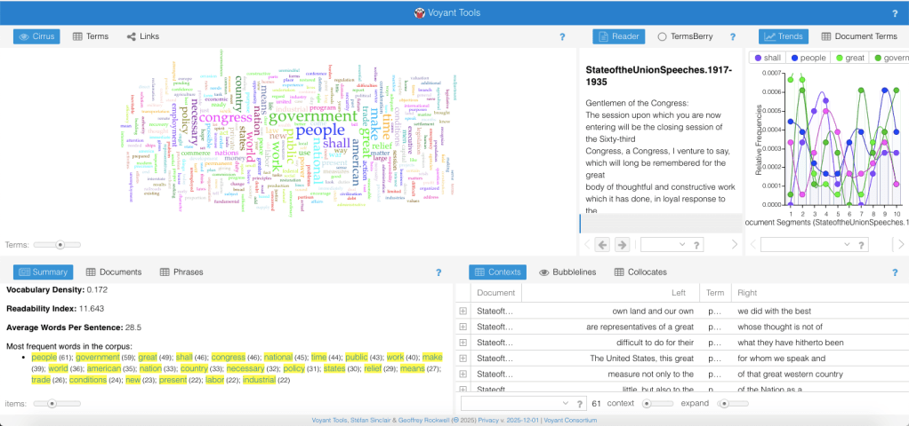This screenshot has width=909, height=426.
Task: Click the Cirrus panel help question mark
Action: pos(562,37)
